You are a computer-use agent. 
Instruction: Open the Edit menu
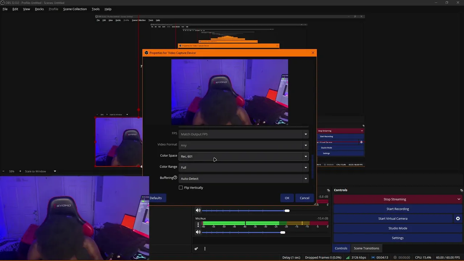[15, 9]
